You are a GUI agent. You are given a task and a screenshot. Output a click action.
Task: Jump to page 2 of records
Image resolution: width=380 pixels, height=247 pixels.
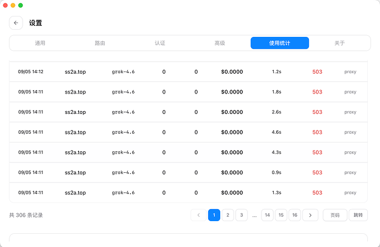click(x=228, y=215)
